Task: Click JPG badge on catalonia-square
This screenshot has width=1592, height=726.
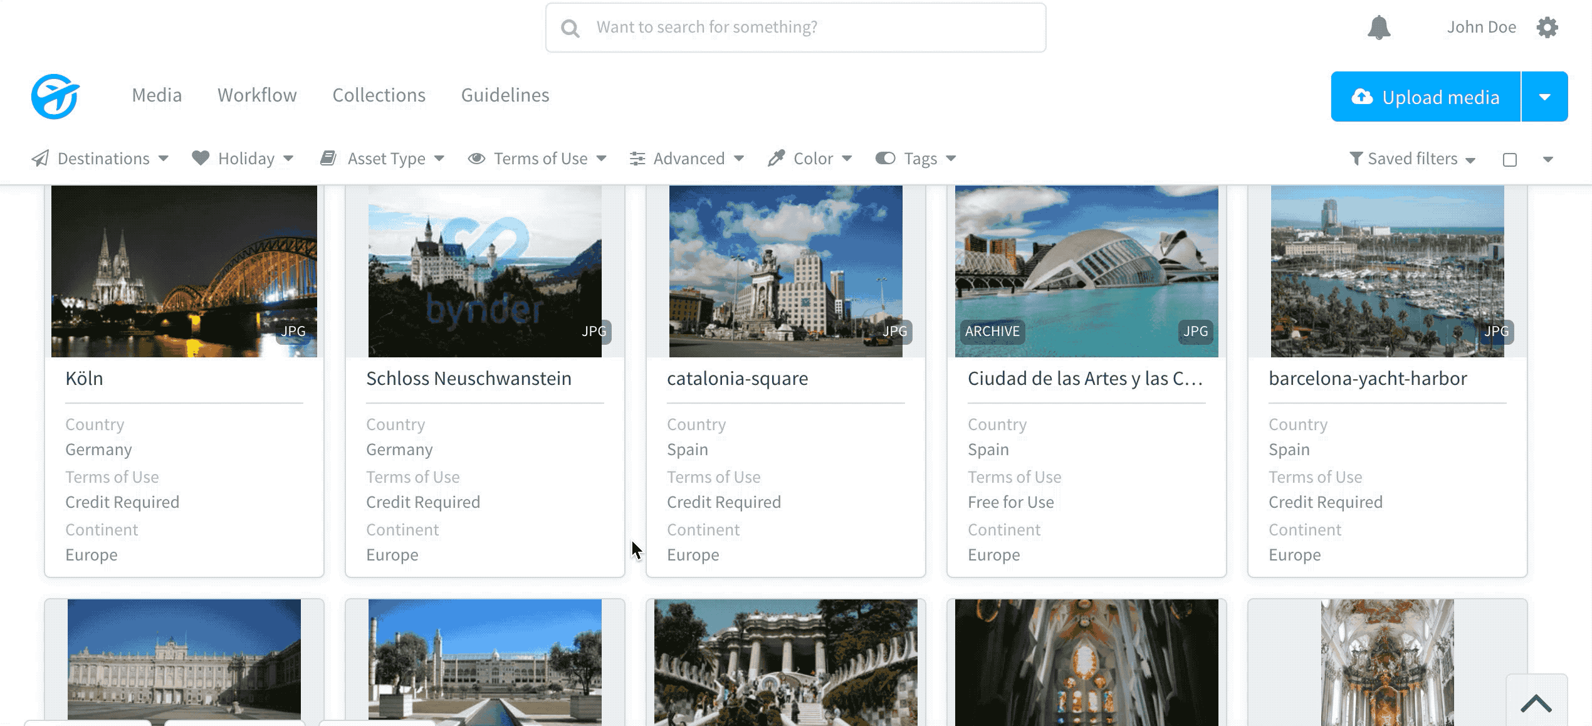Action: (x=895, y=331)
